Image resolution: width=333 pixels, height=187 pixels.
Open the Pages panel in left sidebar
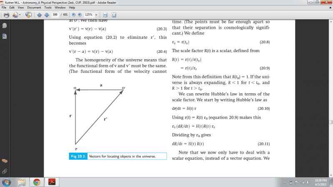[x=5, y=26]
